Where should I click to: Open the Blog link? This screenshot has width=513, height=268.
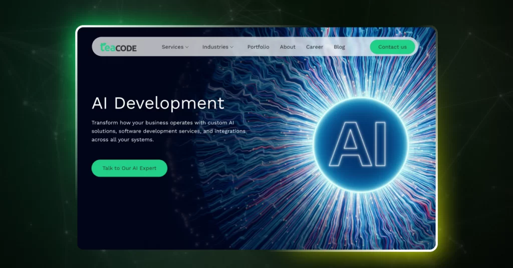click(339, 47)
